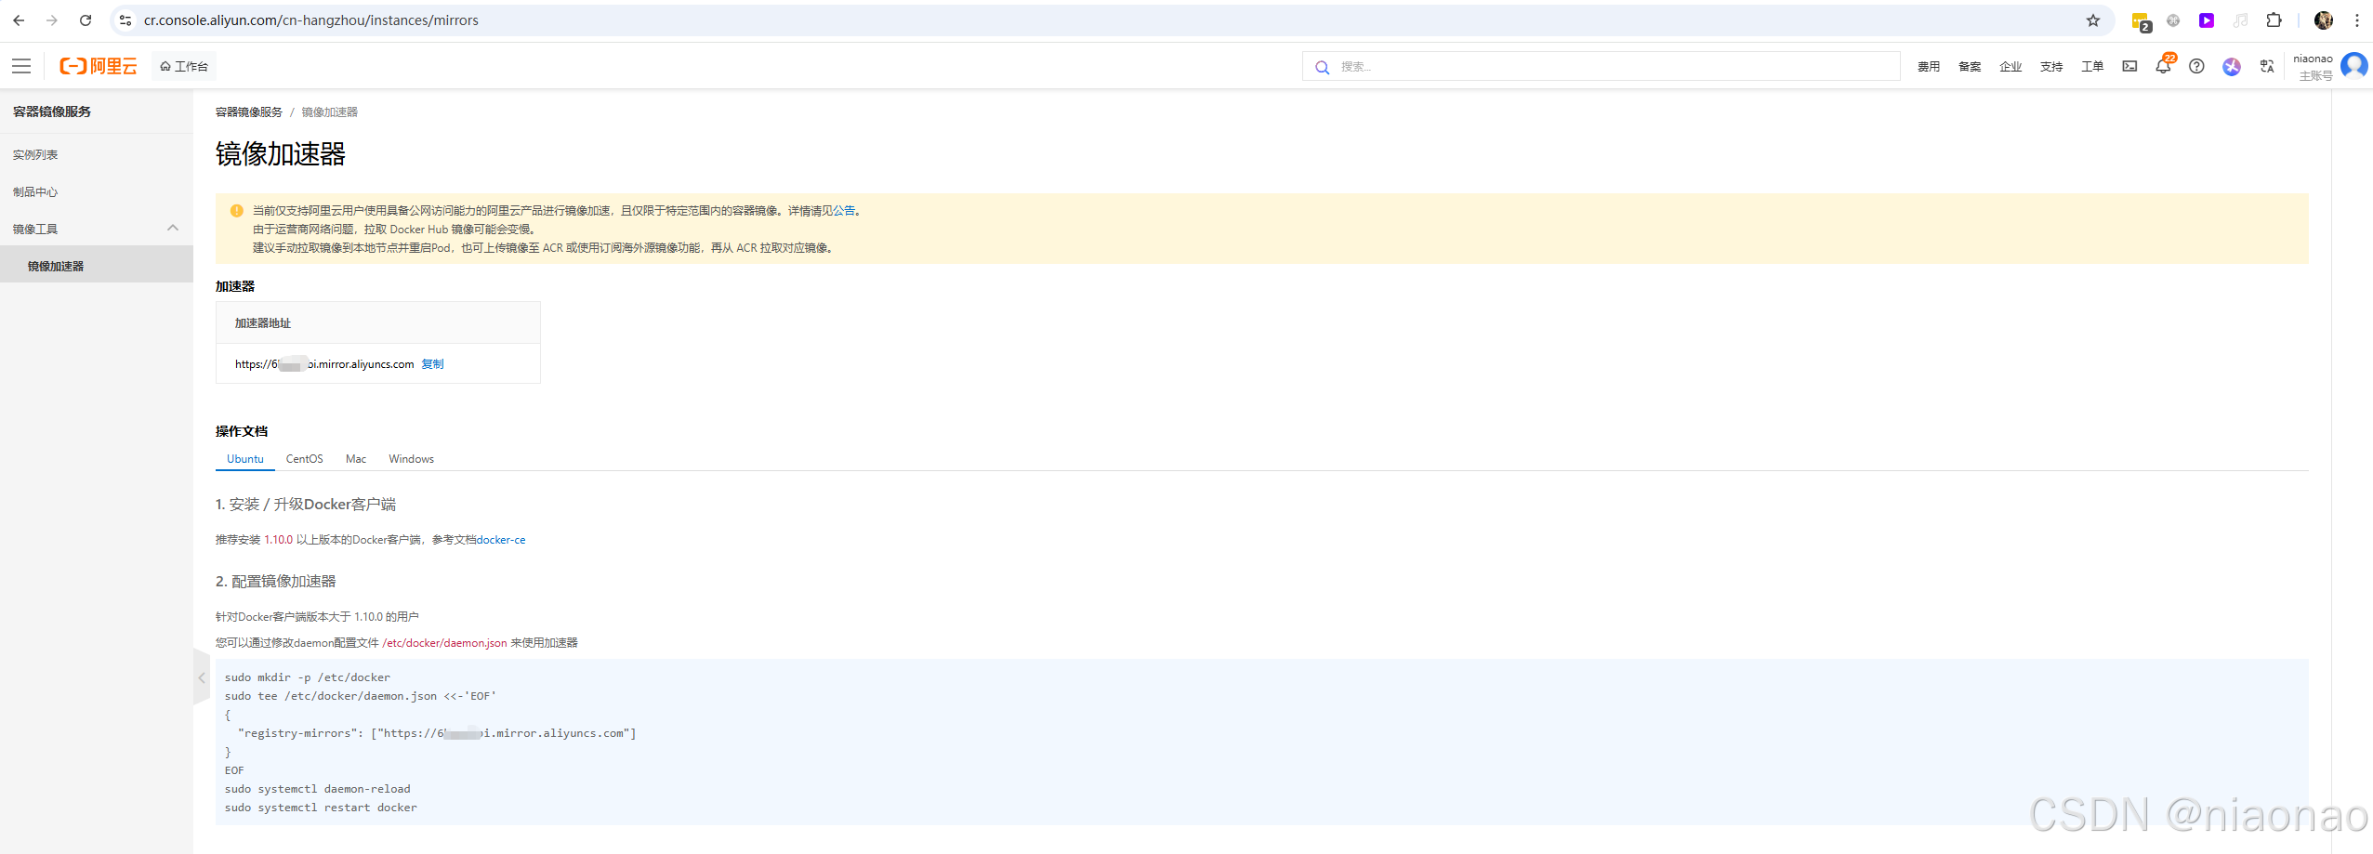
Task: Open the 企业 menu
Action: [2010, 67]
